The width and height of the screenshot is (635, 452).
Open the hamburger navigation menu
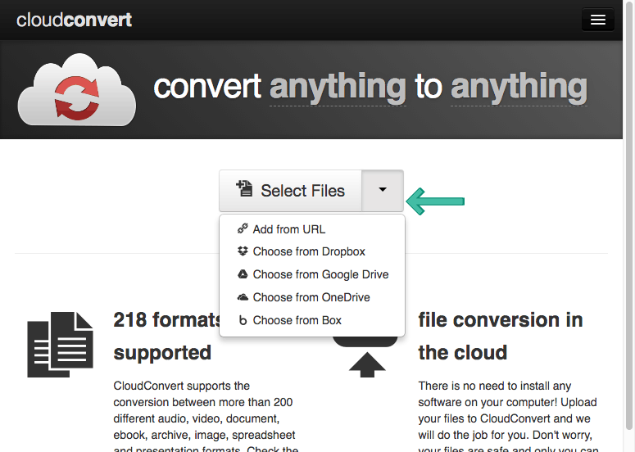(598, 20)
